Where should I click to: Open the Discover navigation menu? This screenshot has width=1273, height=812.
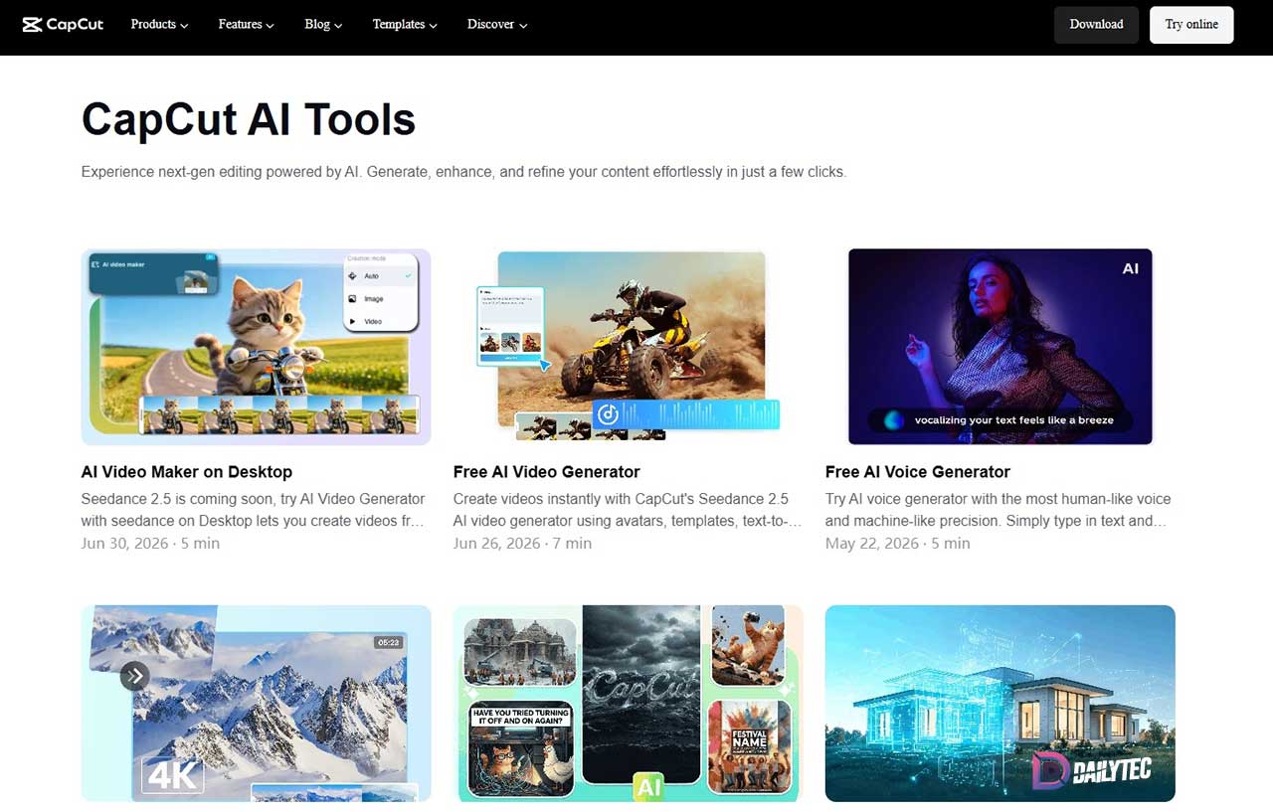pyautogui.click(x=497, y=25)
